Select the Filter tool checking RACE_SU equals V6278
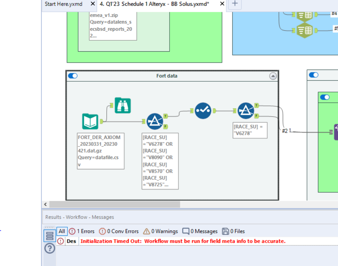The height and width of the screenshot is (266, 338). [246, 111]
